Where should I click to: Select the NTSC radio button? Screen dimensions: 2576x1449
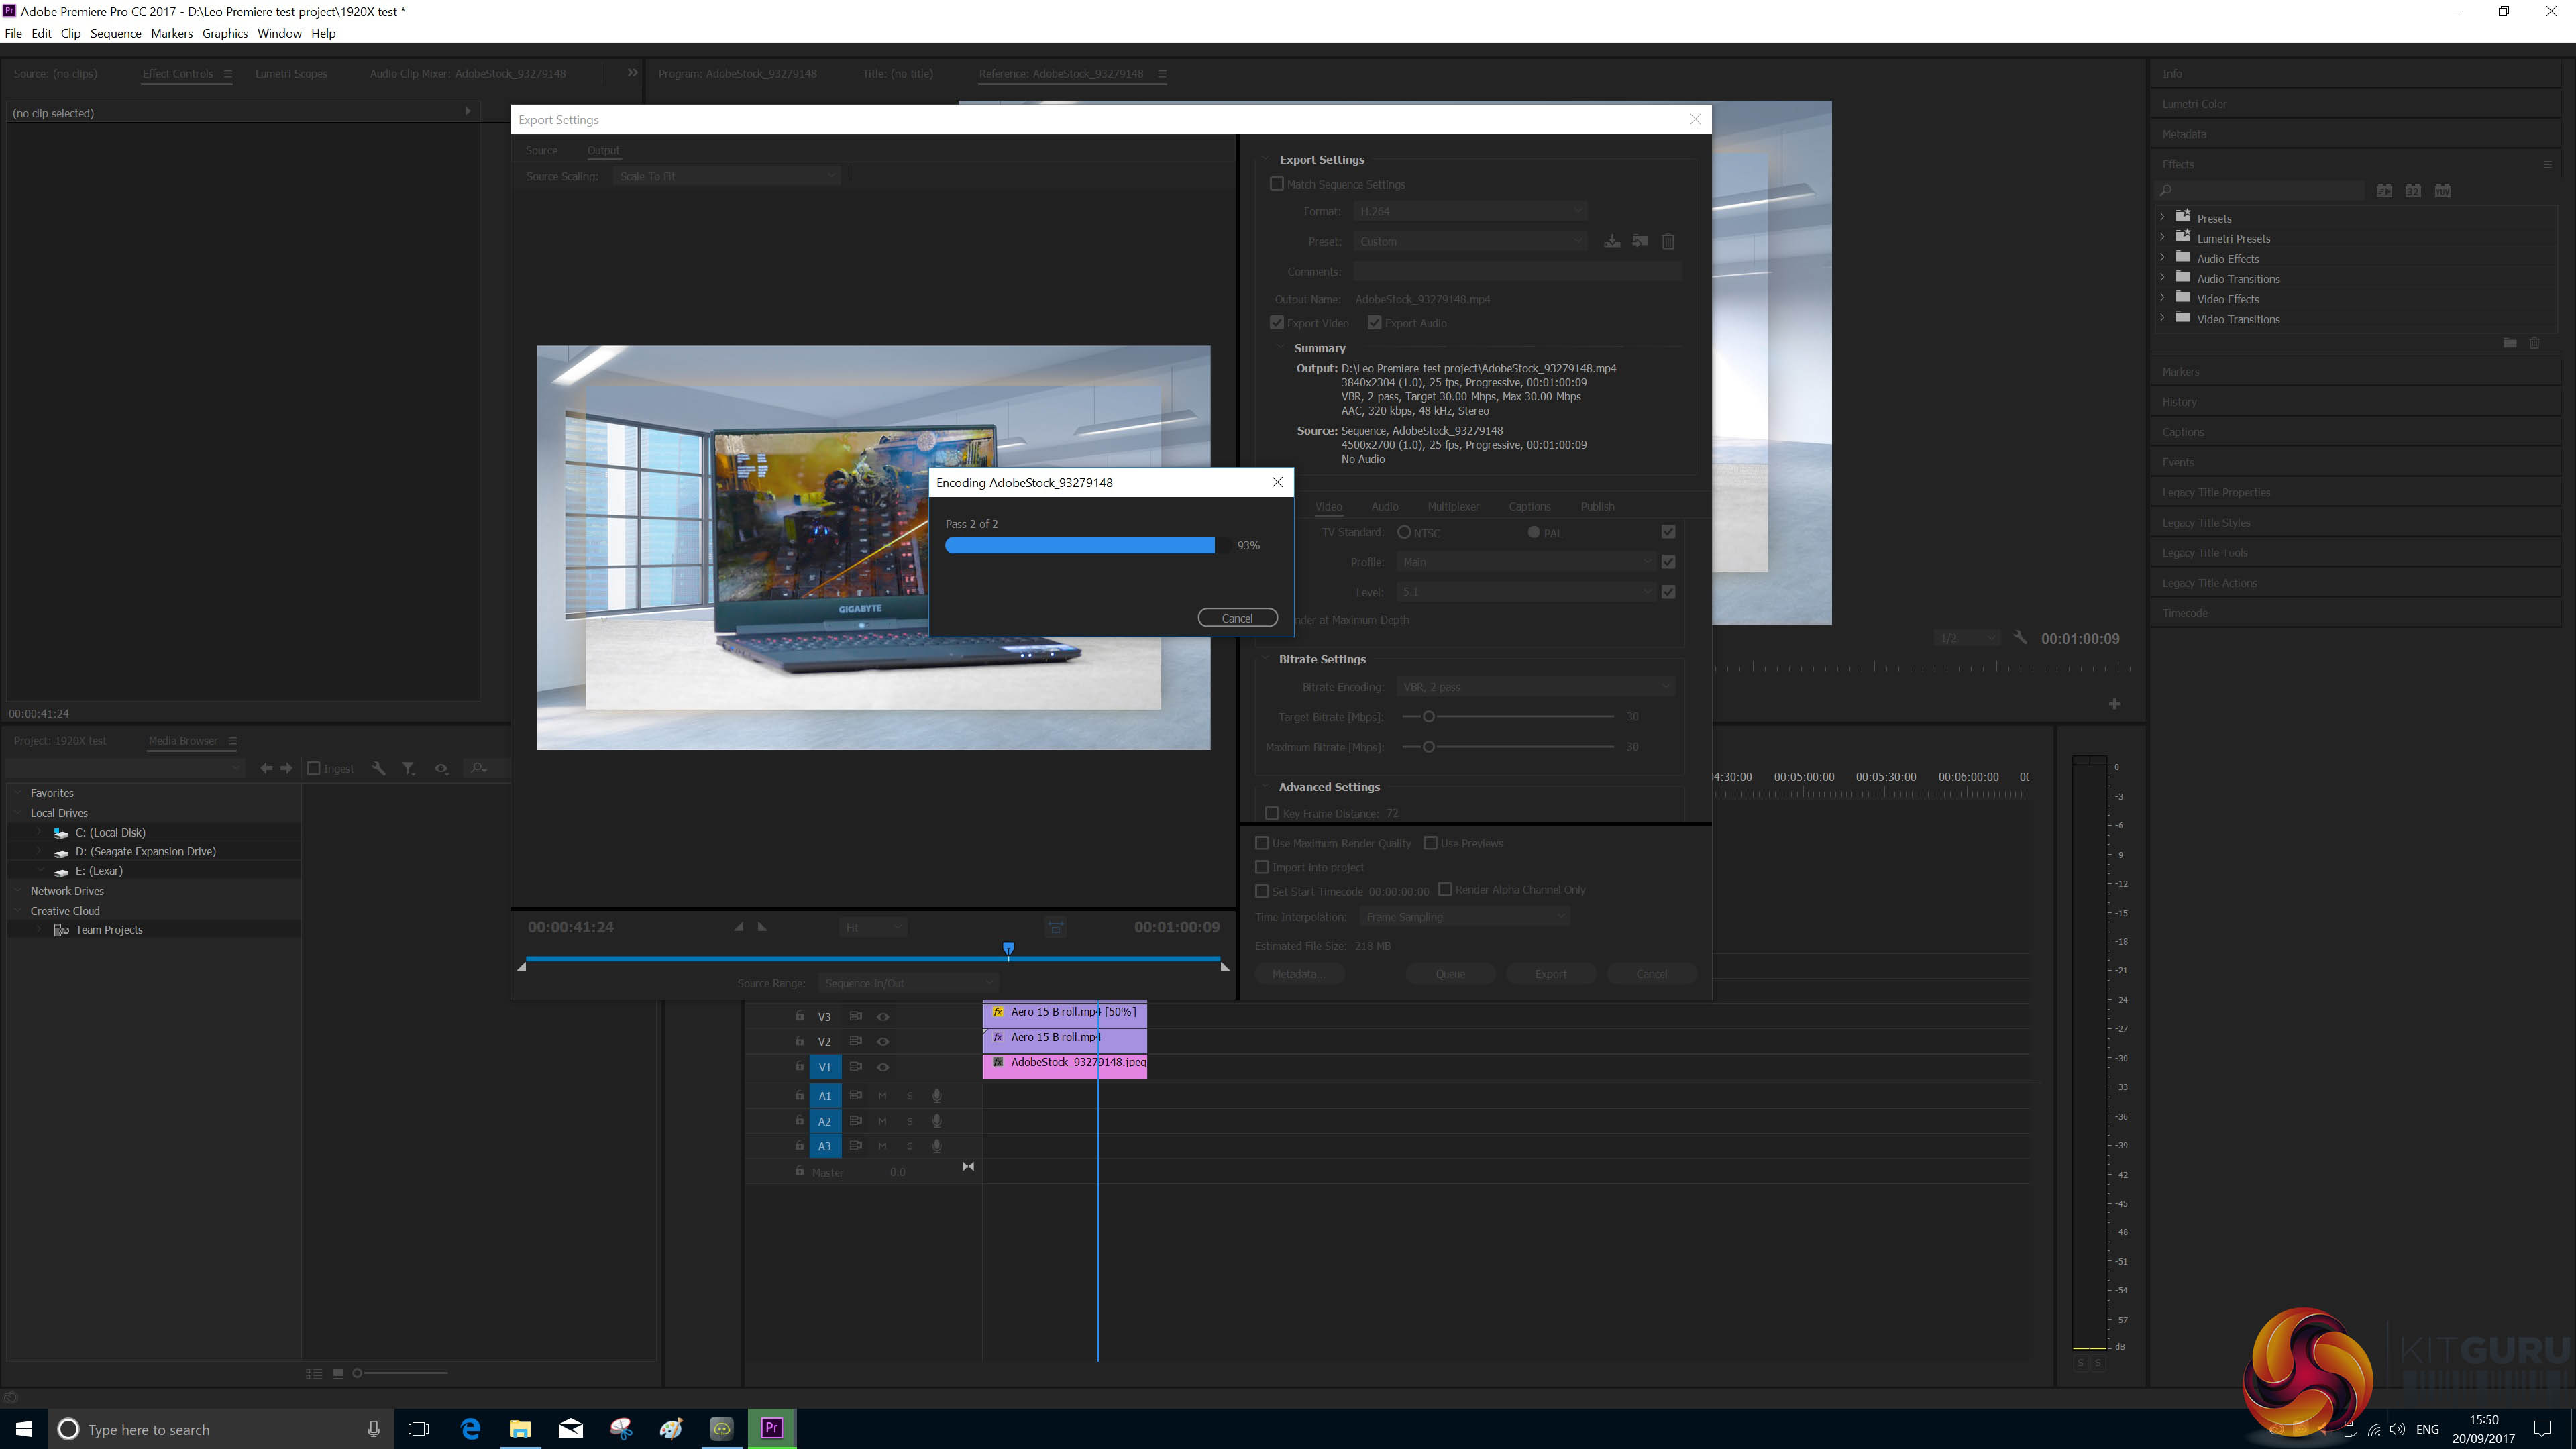point(1404,532)
